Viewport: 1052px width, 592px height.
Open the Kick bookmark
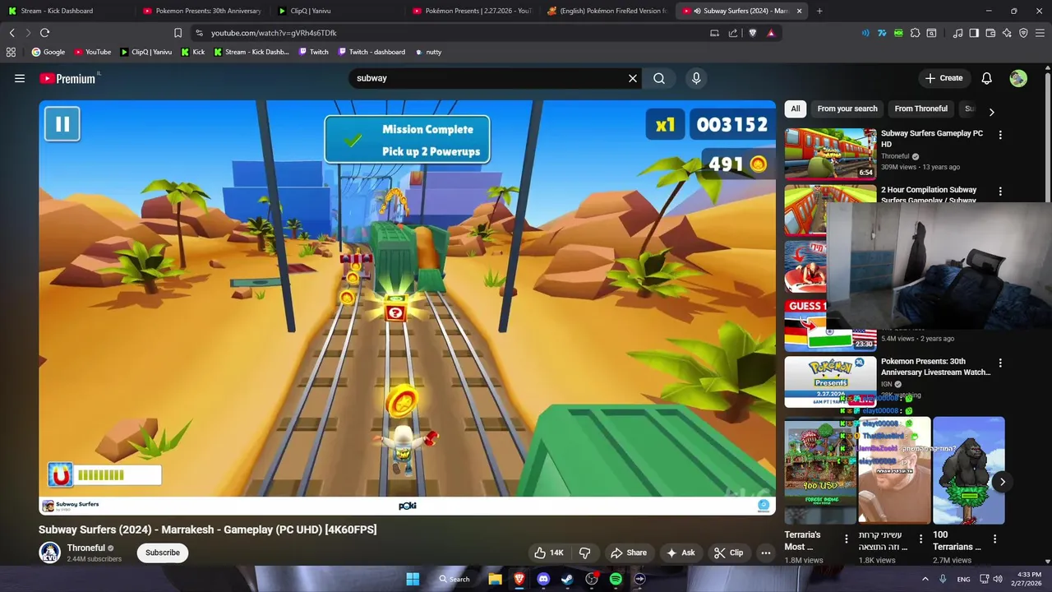pos(193,52)
